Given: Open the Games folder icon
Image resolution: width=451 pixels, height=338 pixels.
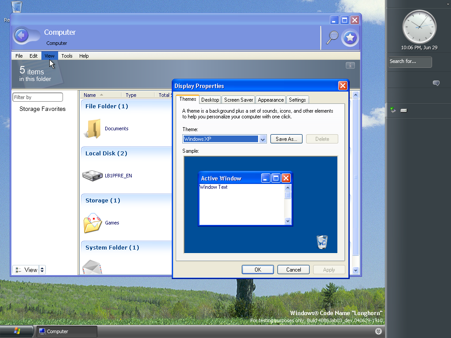Looking at the screenshot, I should click(92, 223).
